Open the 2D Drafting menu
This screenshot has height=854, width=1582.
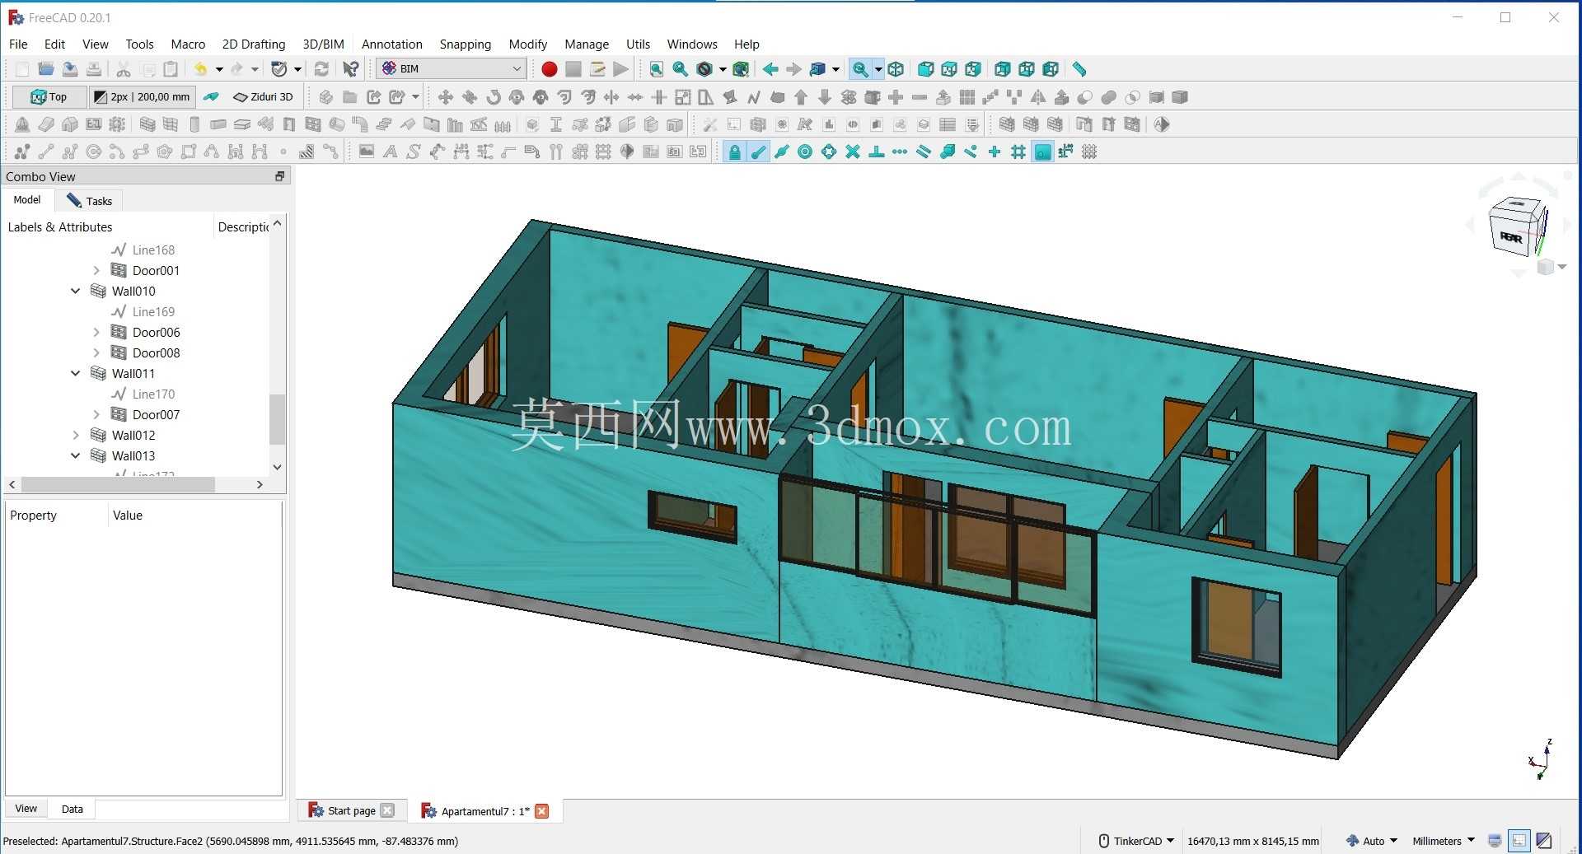pyautogui.click(x=254, y=44)
